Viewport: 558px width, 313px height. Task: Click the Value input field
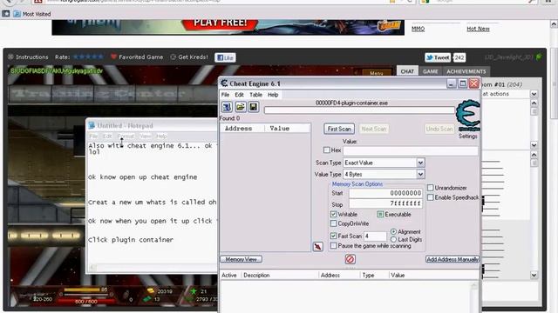[x=411, y=150]
